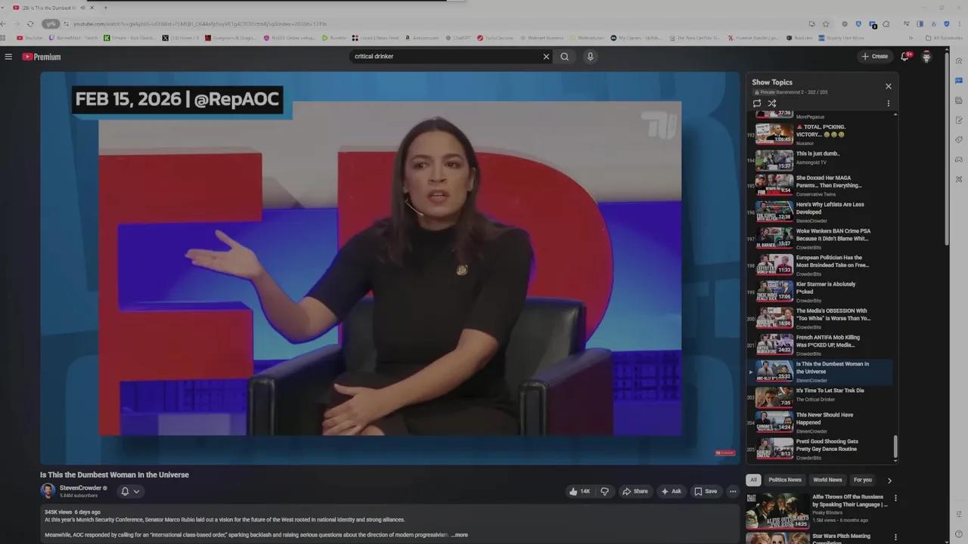Open subscription notification bell dropdown
Screen dimensions: 968x544
tap(130, 491)
